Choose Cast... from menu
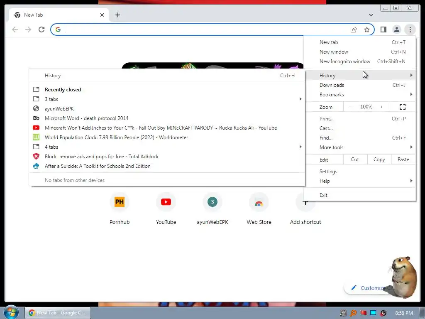This screenshot has width=425, height=319. pos(361,128)
